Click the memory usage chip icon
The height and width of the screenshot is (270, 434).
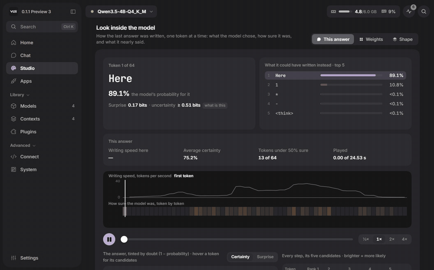[333, 12]
